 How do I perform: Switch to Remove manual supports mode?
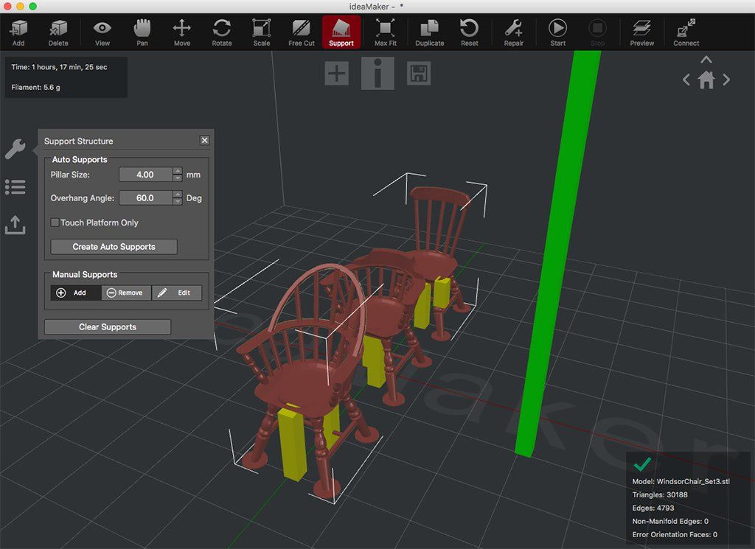click(x=125, y=293)
